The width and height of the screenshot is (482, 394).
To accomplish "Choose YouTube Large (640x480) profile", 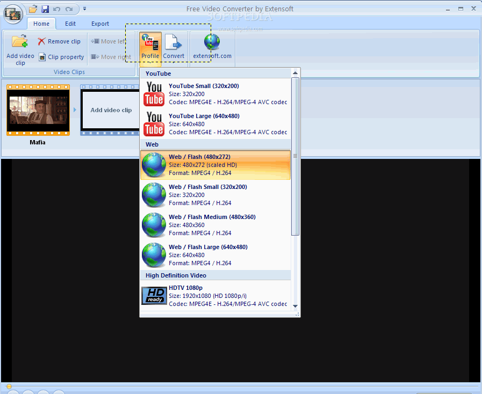I will (x=215, y=124).
